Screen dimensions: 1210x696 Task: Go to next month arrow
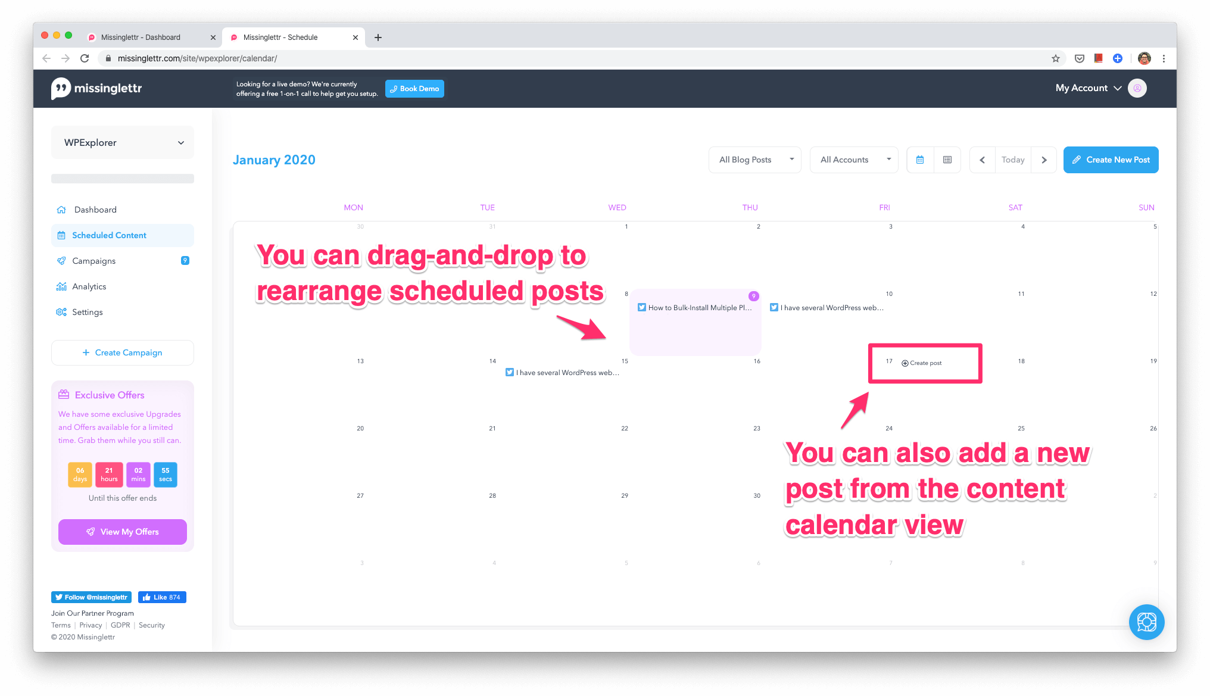1044,160
